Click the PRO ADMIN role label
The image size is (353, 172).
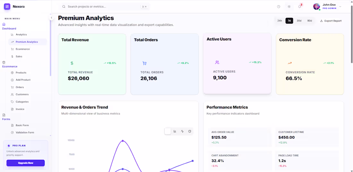[329, 8]
